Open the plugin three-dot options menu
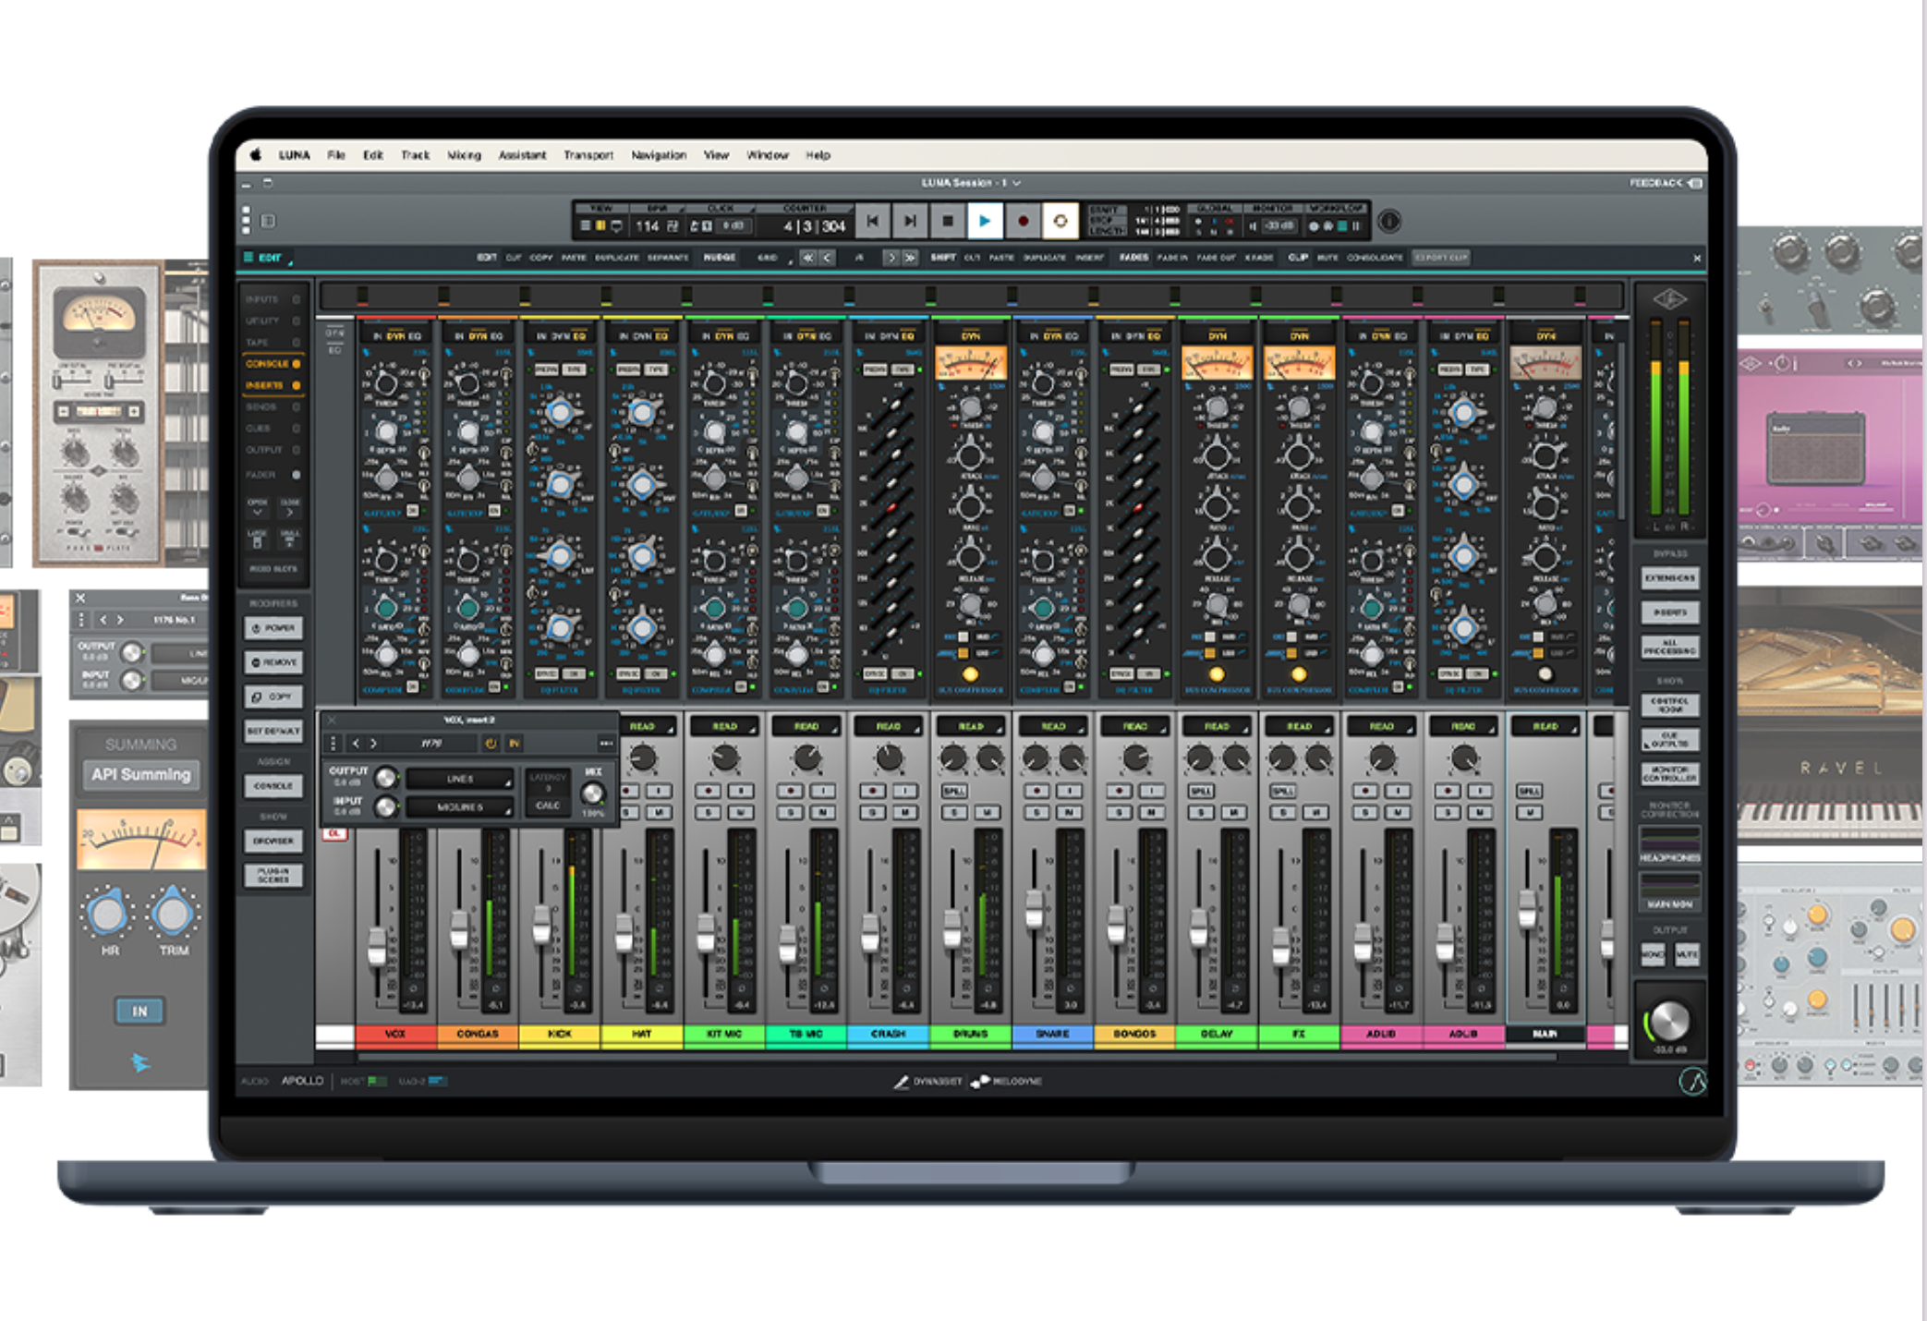Viewport: 1927px width, 1321px height. pyautogui.click(x=605, y=743)
